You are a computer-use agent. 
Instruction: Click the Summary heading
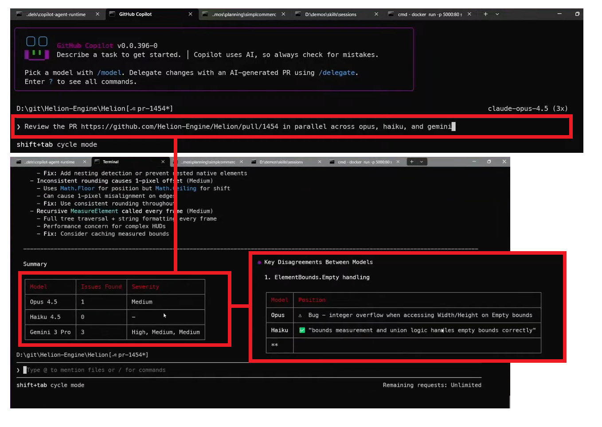35,264
